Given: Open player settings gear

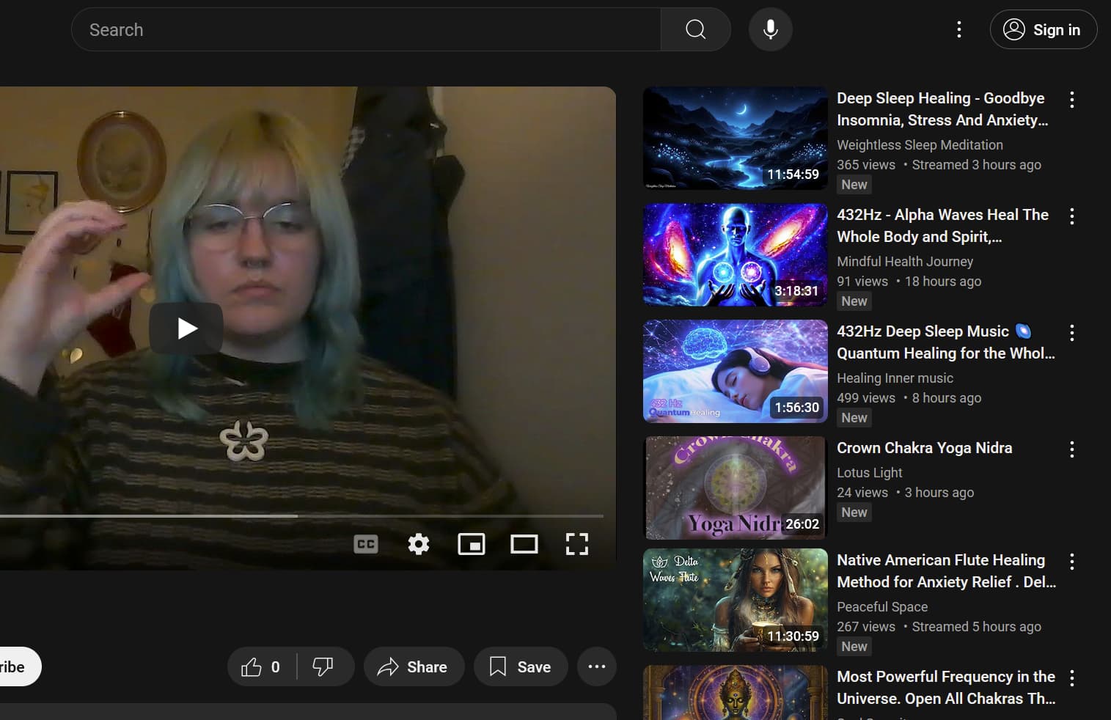Looking at the screenshot, I should pyautogui.click(x=419, y=544).
